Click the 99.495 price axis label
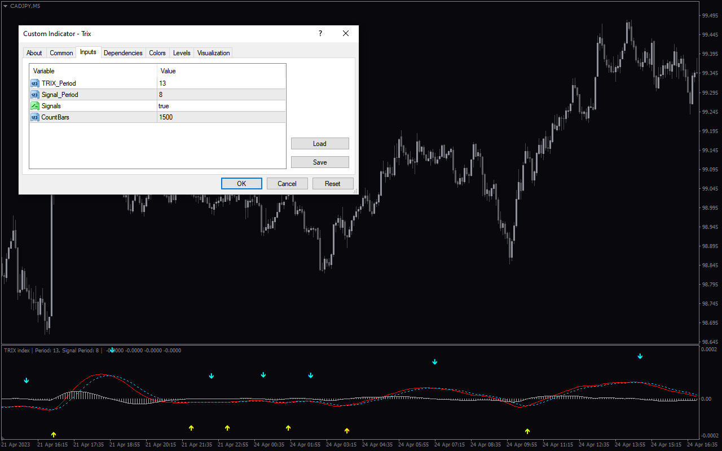Image resolution: width=722 pixels, height=451 pixels. click(709, 16)
